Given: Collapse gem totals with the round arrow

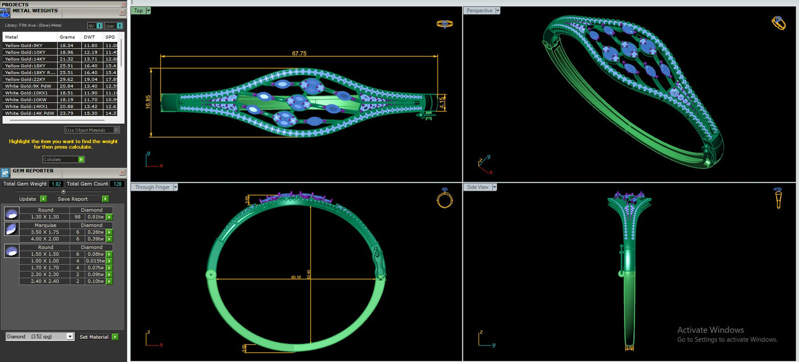Looking at the screenshot, I should (63, 191).
